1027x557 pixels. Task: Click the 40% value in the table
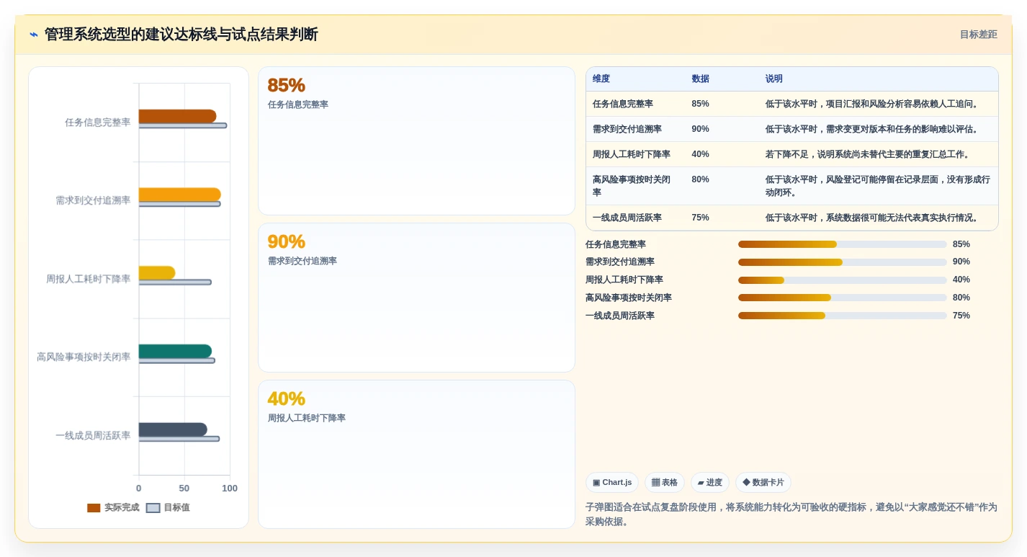[x=700, y=154]
